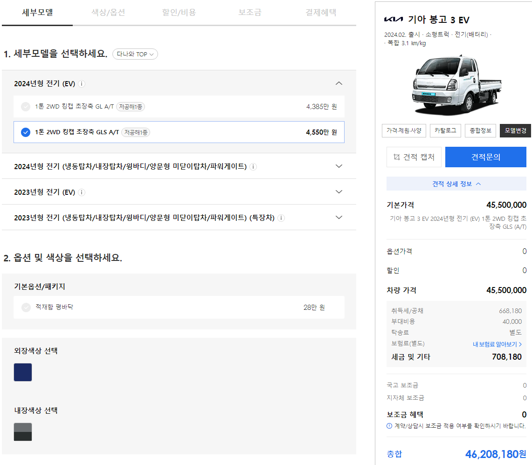
Task: Click the 668,180 acquisition tax value
Action: [510, 311]
